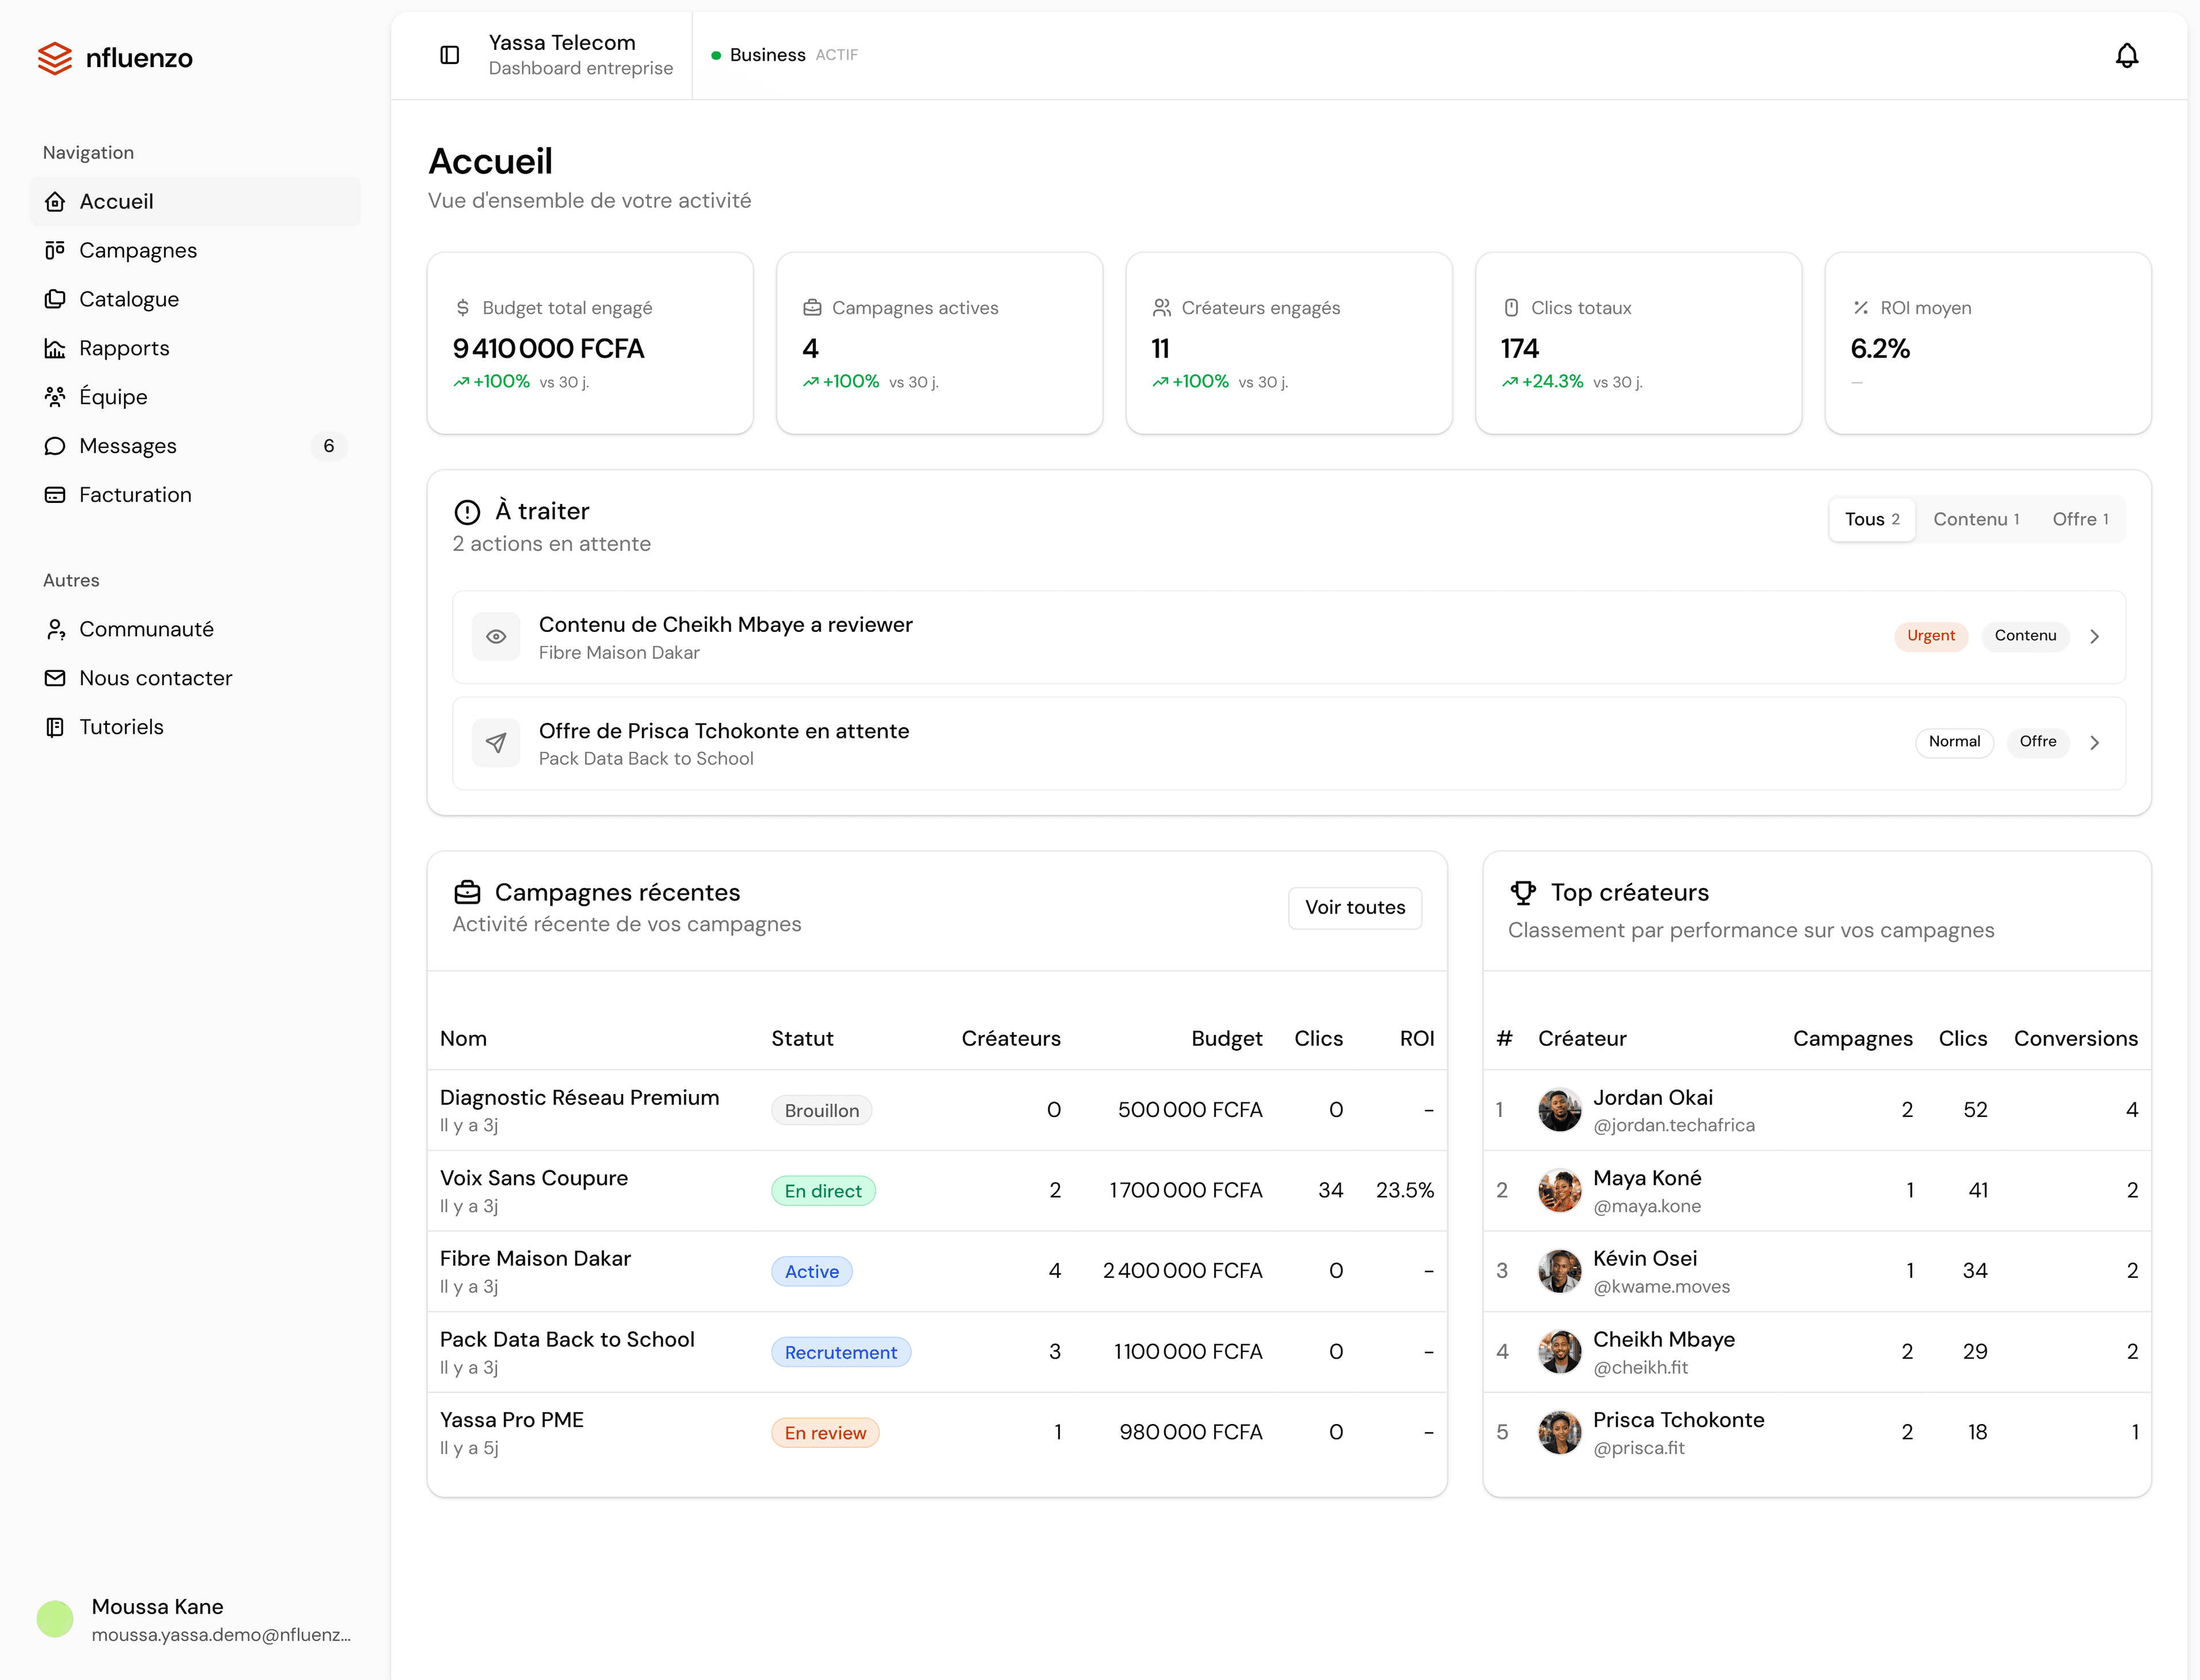Screen dimensions: 2200x1680
Task: Open the Communauté link
Action: [x=195, y=629]
